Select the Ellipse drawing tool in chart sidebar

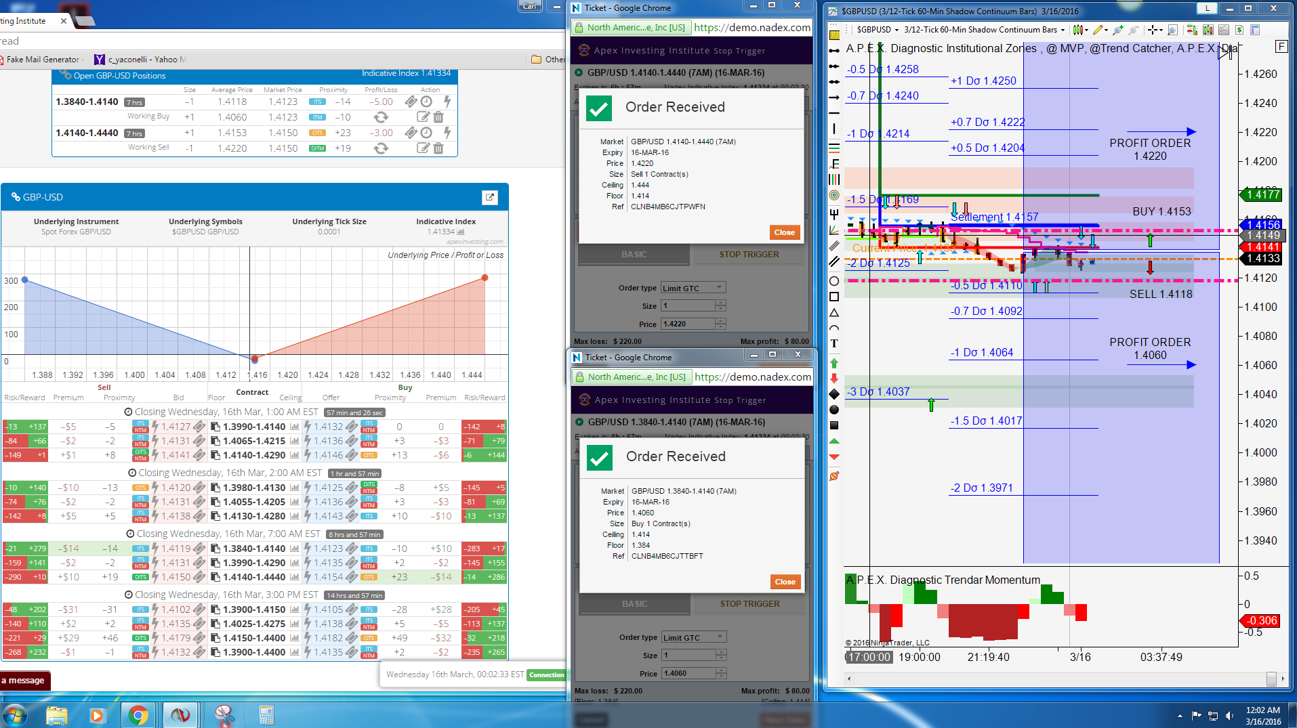click(x=834, y=281)
